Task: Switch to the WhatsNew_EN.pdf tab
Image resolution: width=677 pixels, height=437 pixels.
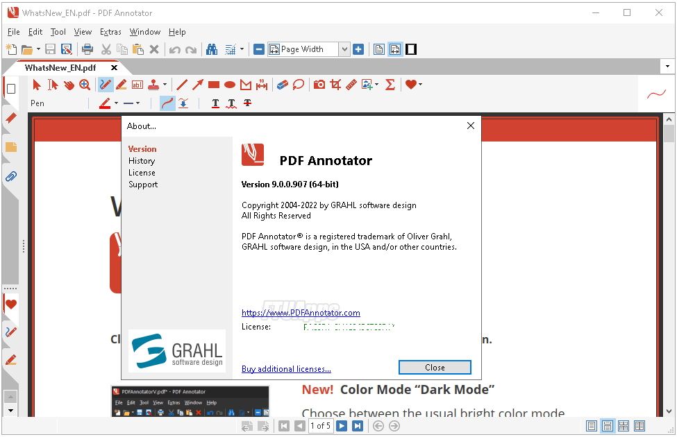Action: tap(60, 68)
